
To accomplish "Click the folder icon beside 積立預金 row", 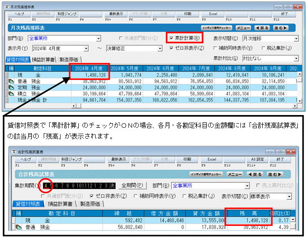I will (x=11, y=94).
